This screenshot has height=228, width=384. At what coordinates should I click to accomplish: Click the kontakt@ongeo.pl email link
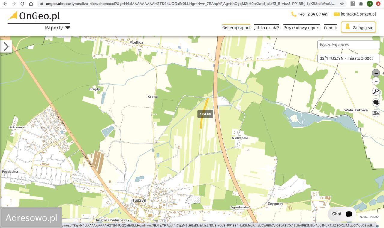coord(358,14)
